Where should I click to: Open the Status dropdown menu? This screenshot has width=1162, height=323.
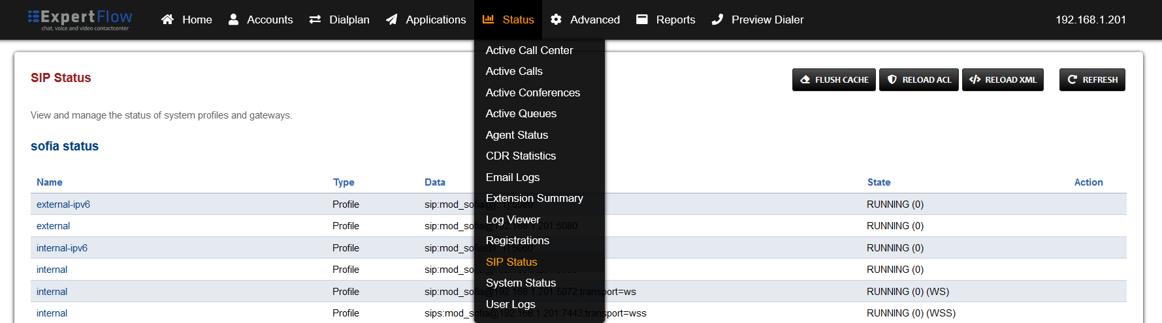509,20
